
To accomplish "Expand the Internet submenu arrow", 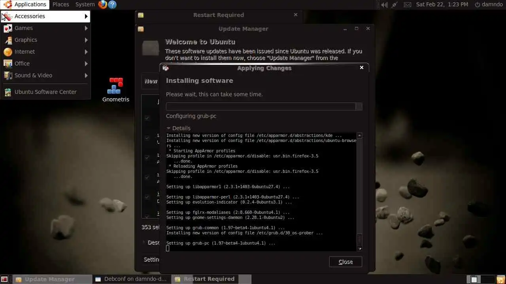I will point(86,52).
